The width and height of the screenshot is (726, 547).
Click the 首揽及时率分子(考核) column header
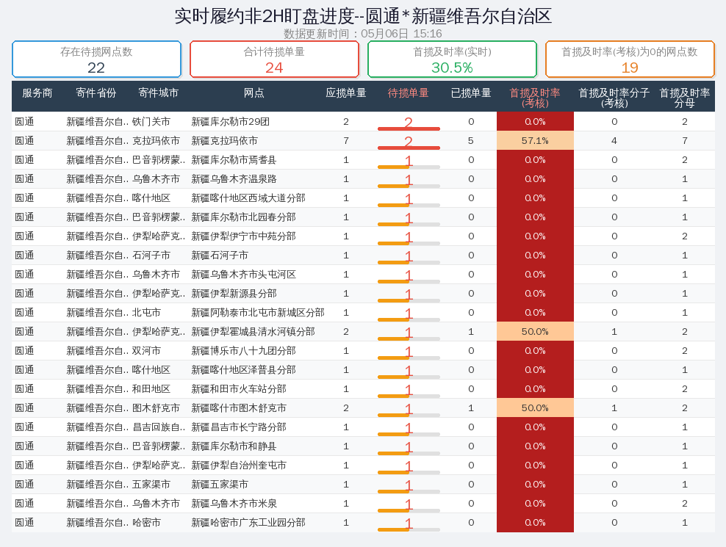(x=614, y=98)
